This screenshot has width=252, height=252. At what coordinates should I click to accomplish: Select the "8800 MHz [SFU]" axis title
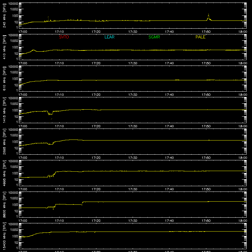pyautogui.click(x=4, y=204)
